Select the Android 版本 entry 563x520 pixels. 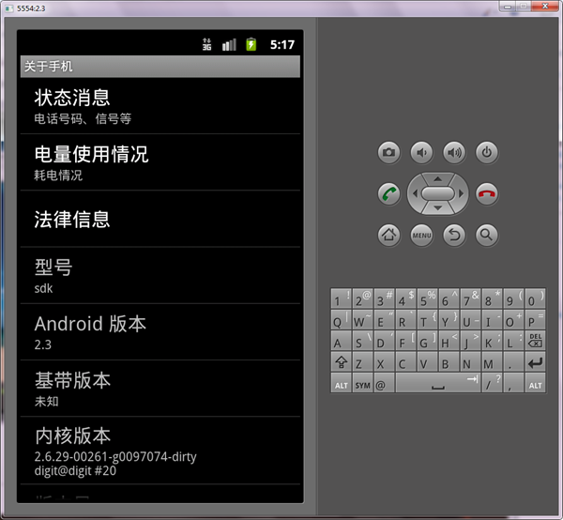[160, 332]
